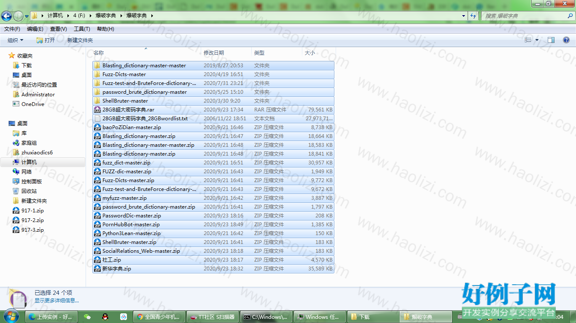
Task: Click the zip icon of 新华字典.zip
Action: pos(97,269)
